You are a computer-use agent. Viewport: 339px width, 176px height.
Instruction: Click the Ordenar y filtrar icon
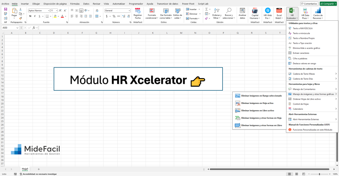[217, 11]
